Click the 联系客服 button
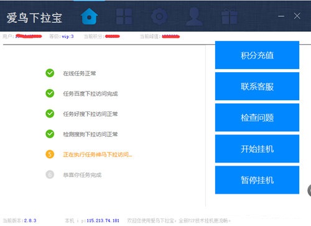The width and height of the screenshot is (311, 226). click(257, 87)
